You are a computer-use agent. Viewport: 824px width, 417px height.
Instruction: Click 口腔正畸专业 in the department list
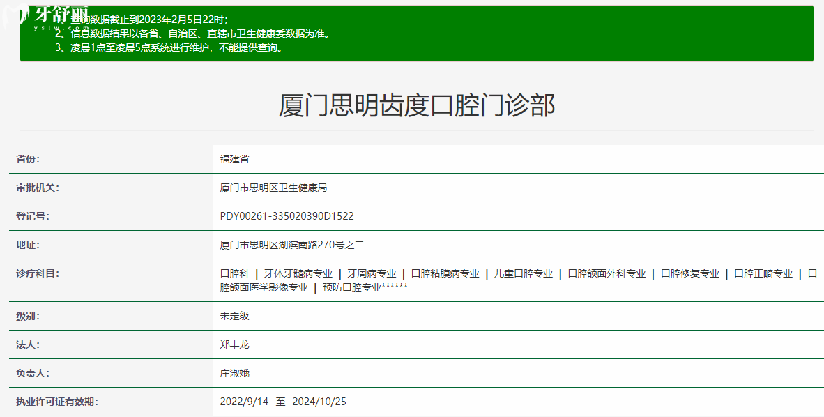pyautogui.click(x=763, y=273)
